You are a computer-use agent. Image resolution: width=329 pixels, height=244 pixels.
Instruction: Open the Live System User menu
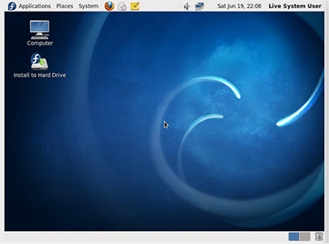[295, 6]
